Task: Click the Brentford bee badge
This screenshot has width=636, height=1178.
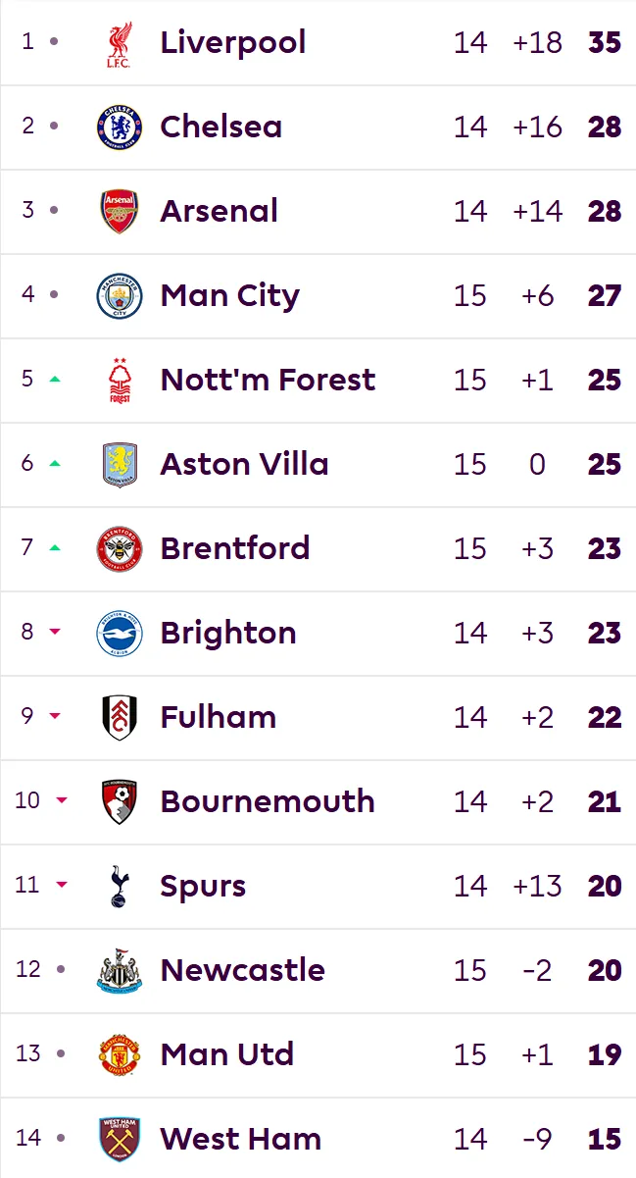Action: click(120, 549)
